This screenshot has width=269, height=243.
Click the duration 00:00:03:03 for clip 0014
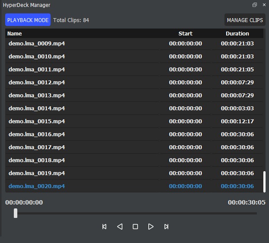[x=237, y=109]
